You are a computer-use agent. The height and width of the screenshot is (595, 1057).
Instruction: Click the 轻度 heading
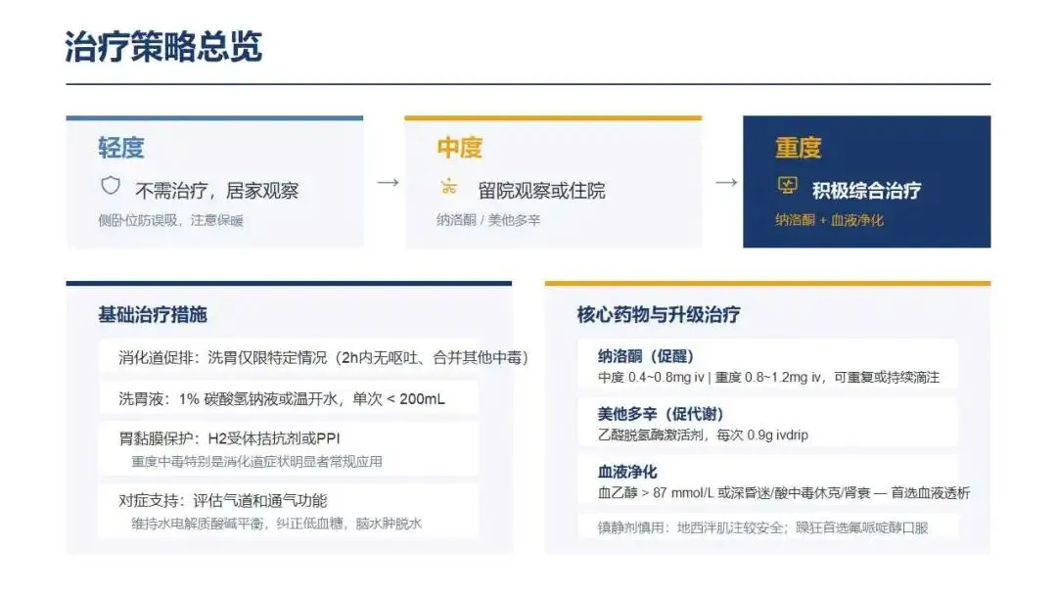click(x=121, y=148)
